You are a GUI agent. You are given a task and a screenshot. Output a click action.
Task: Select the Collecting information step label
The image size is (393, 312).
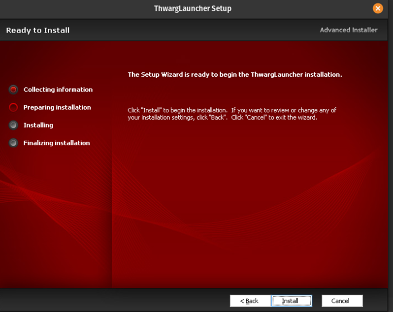(x=58, y=90)
